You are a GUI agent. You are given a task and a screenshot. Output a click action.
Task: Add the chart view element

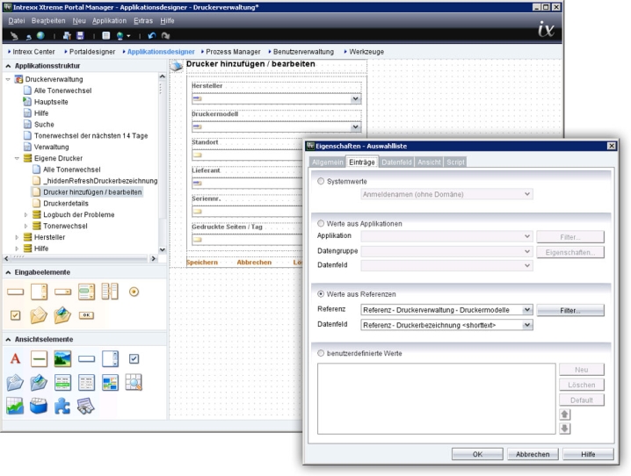coord(15,406)
